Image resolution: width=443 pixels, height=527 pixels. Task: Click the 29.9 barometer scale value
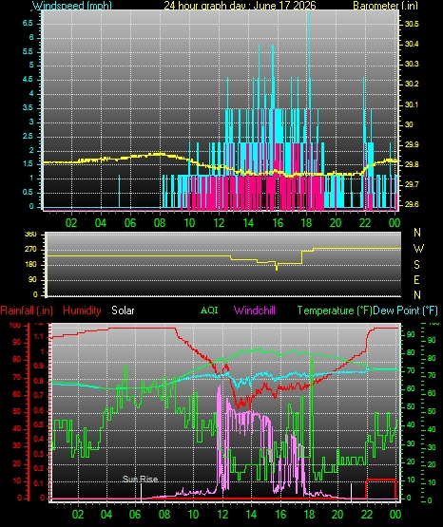tap(412, 144)
